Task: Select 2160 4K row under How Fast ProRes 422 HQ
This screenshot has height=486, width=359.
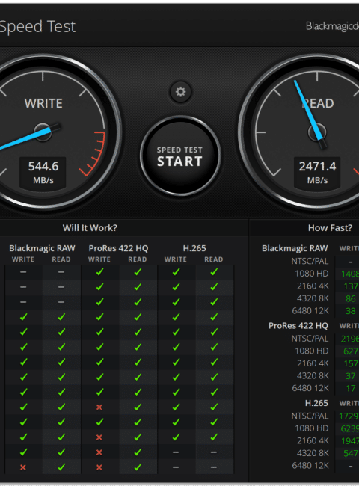Action: pyautogui.click(x=313, y=363)
